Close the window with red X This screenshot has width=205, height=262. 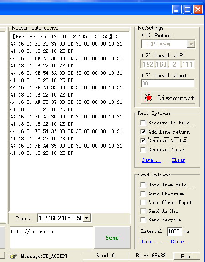(198, 9)
